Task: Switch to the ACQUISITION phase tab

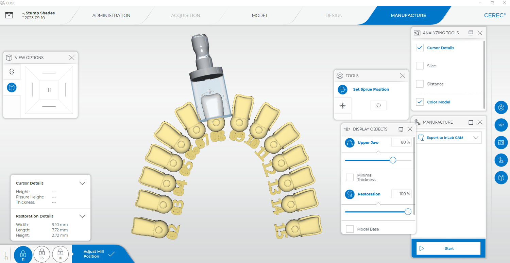Action: [x=185, y=15]
